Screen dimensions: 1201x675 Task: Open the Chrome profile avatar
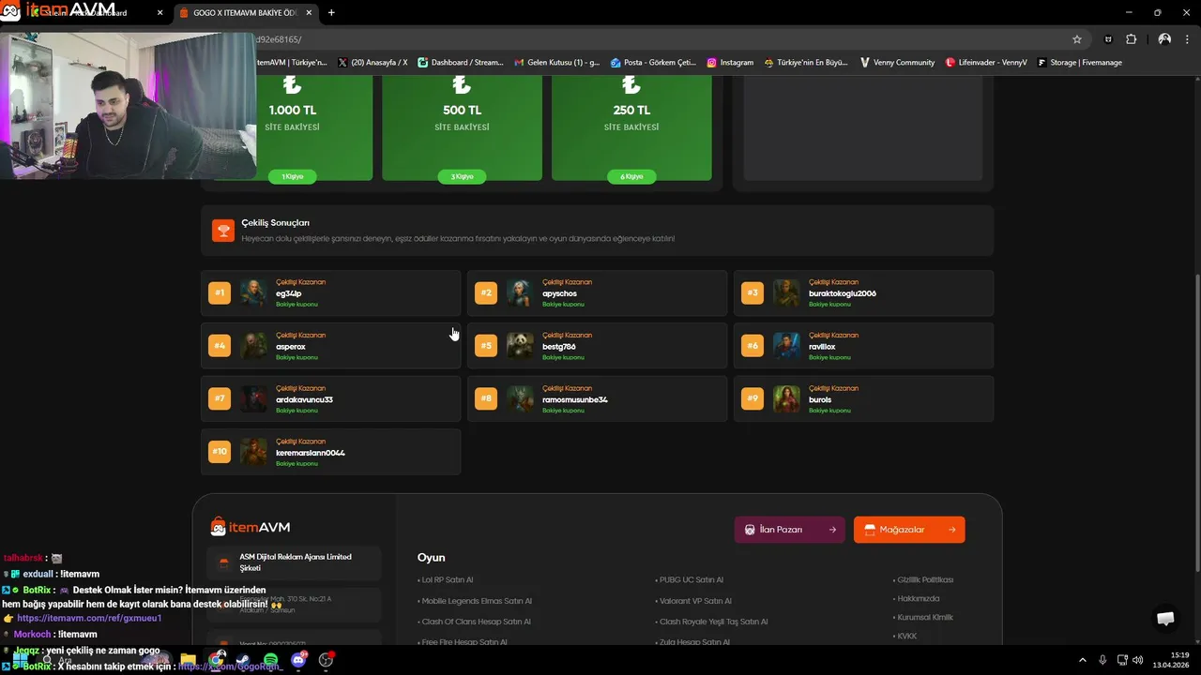tap(1164, 39)
